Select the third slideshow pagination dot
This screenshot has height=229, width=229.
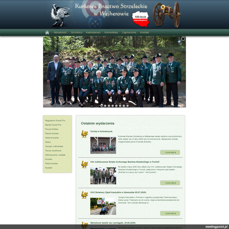[109, 106]
